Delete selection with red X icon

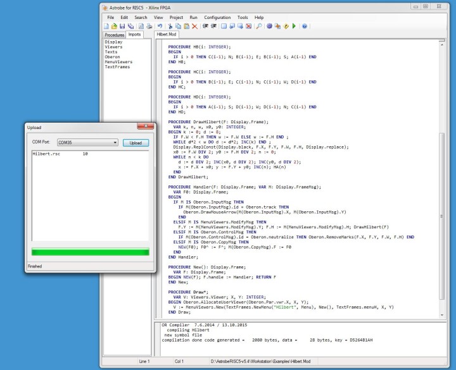pos(194,26)
